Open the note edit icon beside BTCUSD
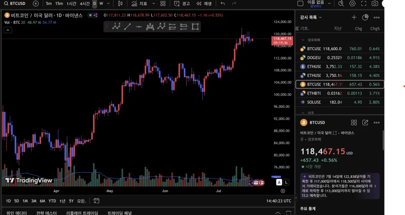Screen dimensions: 405x215 coord(365,123)
